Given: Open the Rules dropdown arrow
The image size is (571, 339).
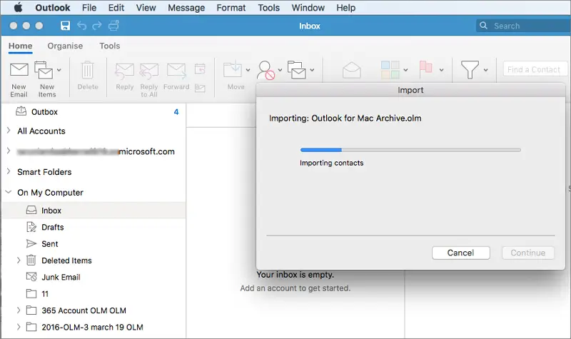Looking at the screenshot, I should 312,70.
